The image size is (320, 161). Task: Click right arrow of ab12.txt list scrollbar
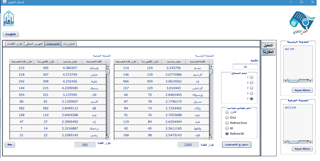coord(311,142)
